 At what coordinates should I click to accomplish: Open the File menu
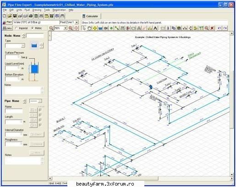click(5, 10)
